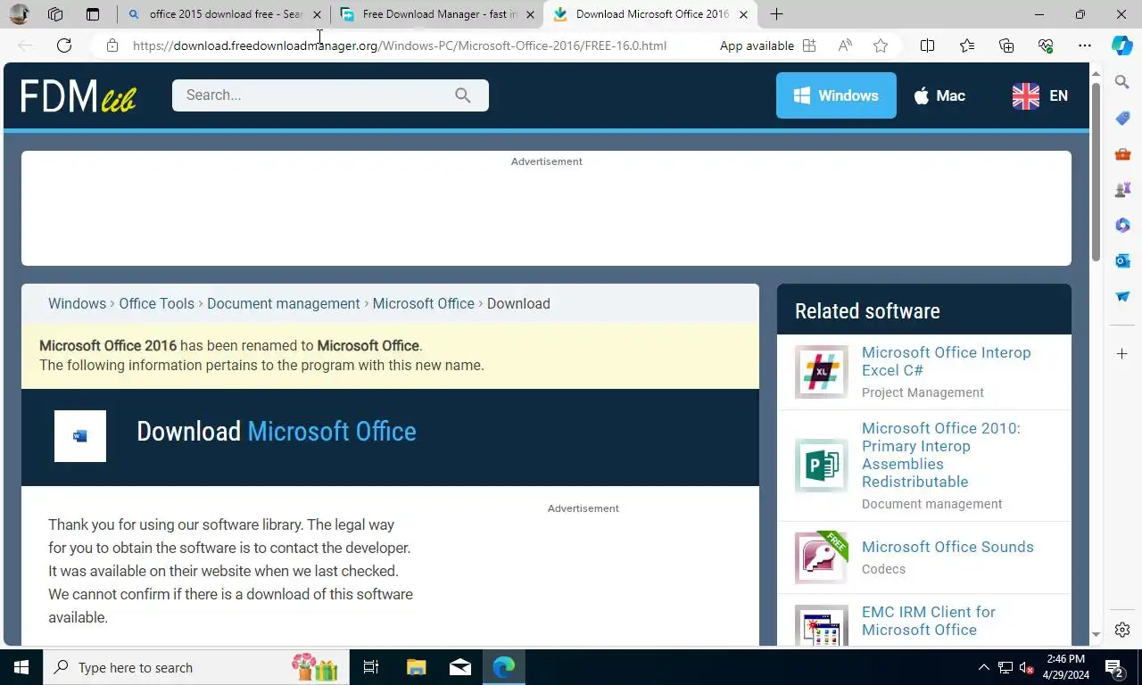Open the workspaces icon in Edge
1142x685 pixels.
(x=55, y=14)
